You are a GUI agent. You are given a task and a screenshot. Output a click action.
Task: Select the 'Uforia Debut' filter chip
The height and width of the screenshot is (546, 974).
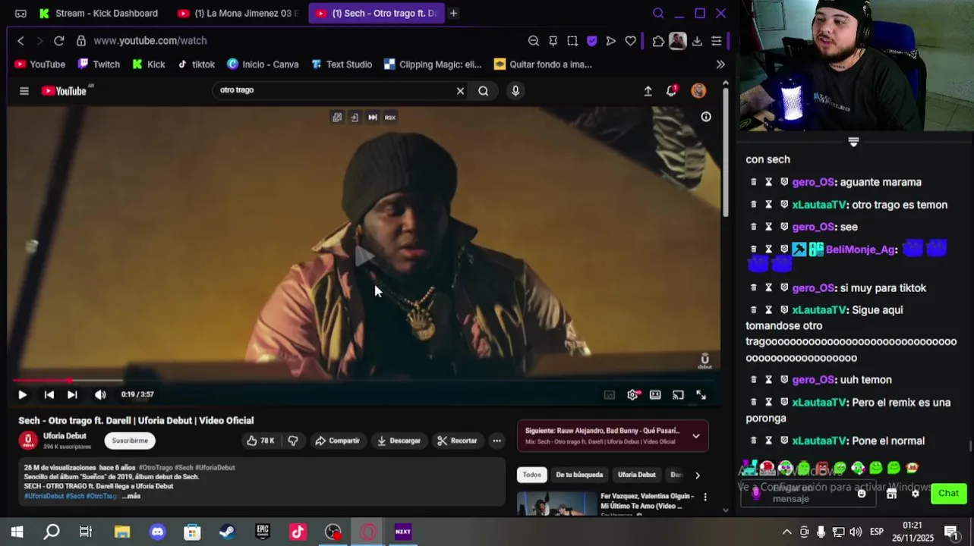(636, 475)
